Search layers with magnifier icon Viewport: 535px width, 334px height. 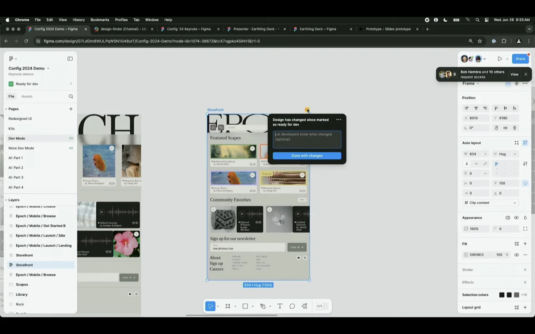point(71,96)
